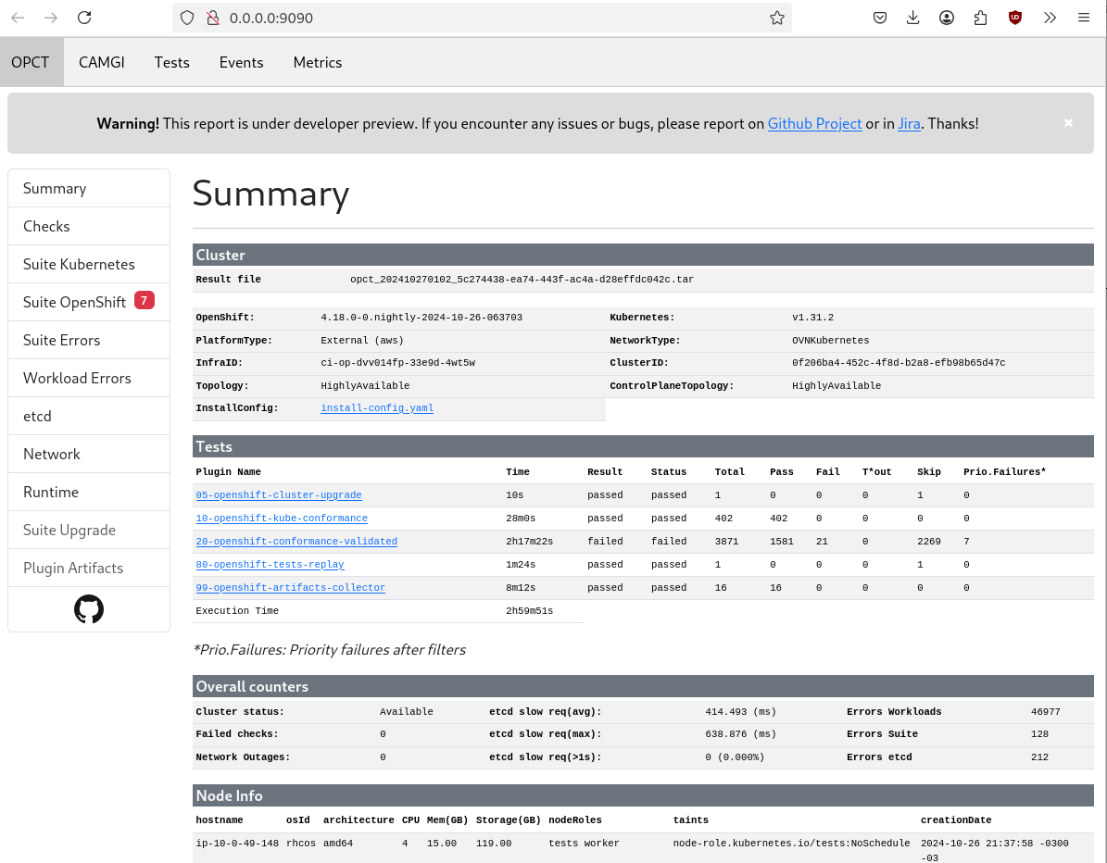Image resolution: width=1107 pixels, height=863 pixels.
Task: Open the Metrics tab
Action: [318, 62]
